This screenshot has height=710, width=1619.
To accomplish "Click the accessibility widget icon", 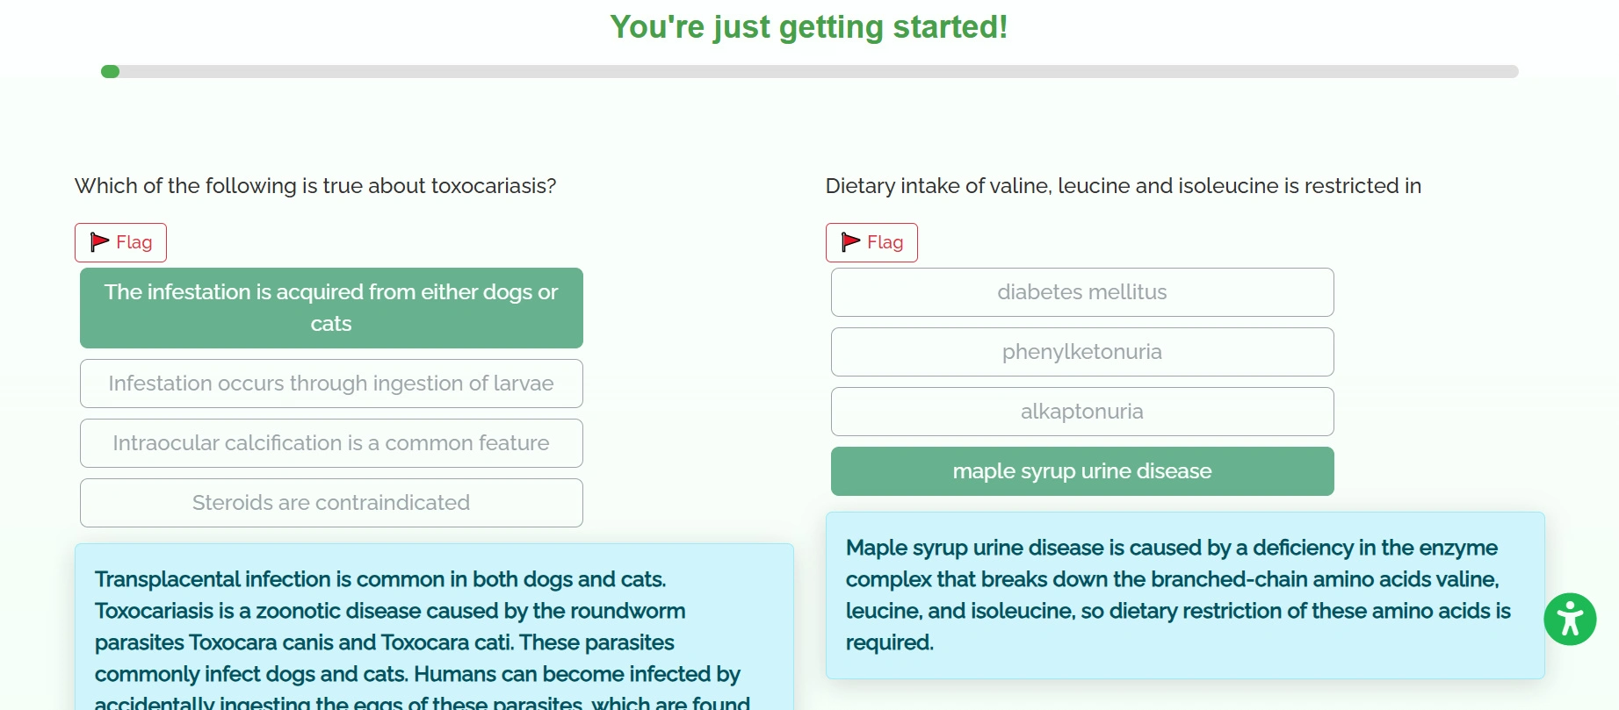I will pos(1569,620).
